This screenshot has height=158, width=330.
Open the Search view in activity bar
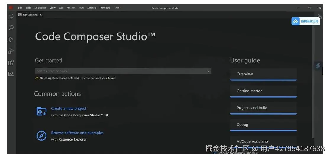pyautogui.click(x=11, y=28)
